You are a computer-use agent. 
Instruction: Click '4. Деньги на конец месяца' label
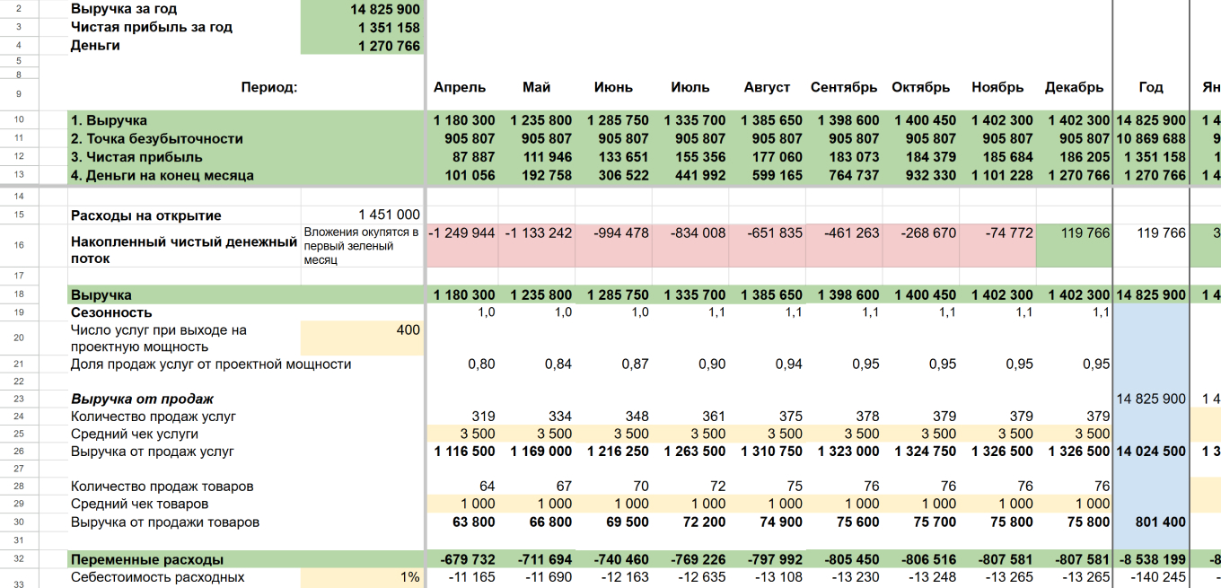[x=163, y=175]
